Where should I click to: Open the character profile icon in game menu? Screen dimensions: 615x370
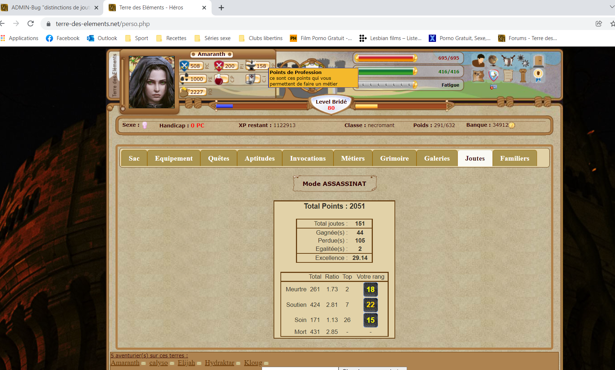click(479, 60)
